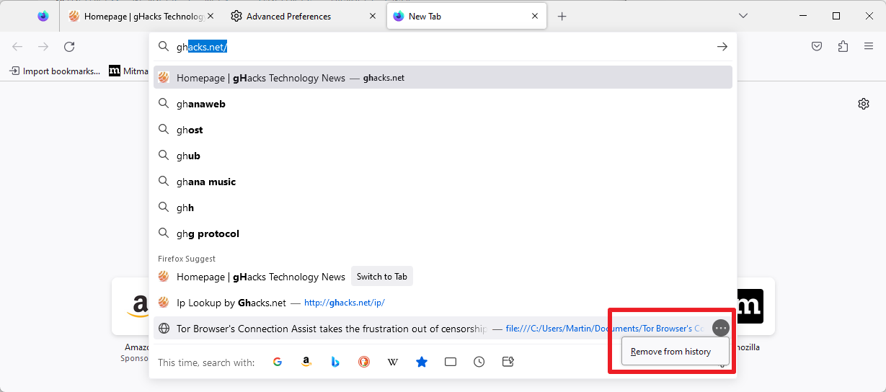
Task: Switch to Advanced Preferences tab
Action: click(304, 16)
